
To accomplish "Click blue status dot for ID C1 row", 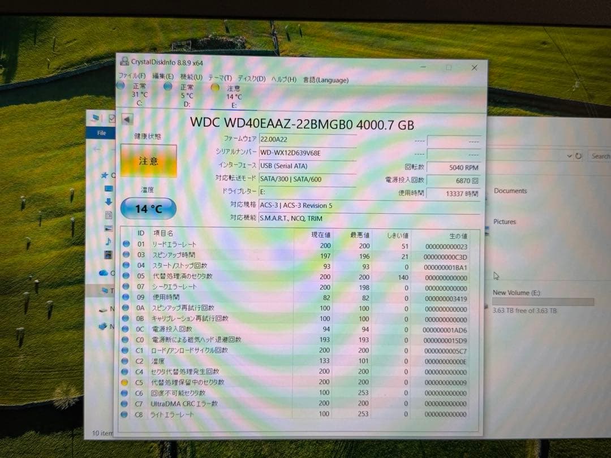I will (124, 350).
